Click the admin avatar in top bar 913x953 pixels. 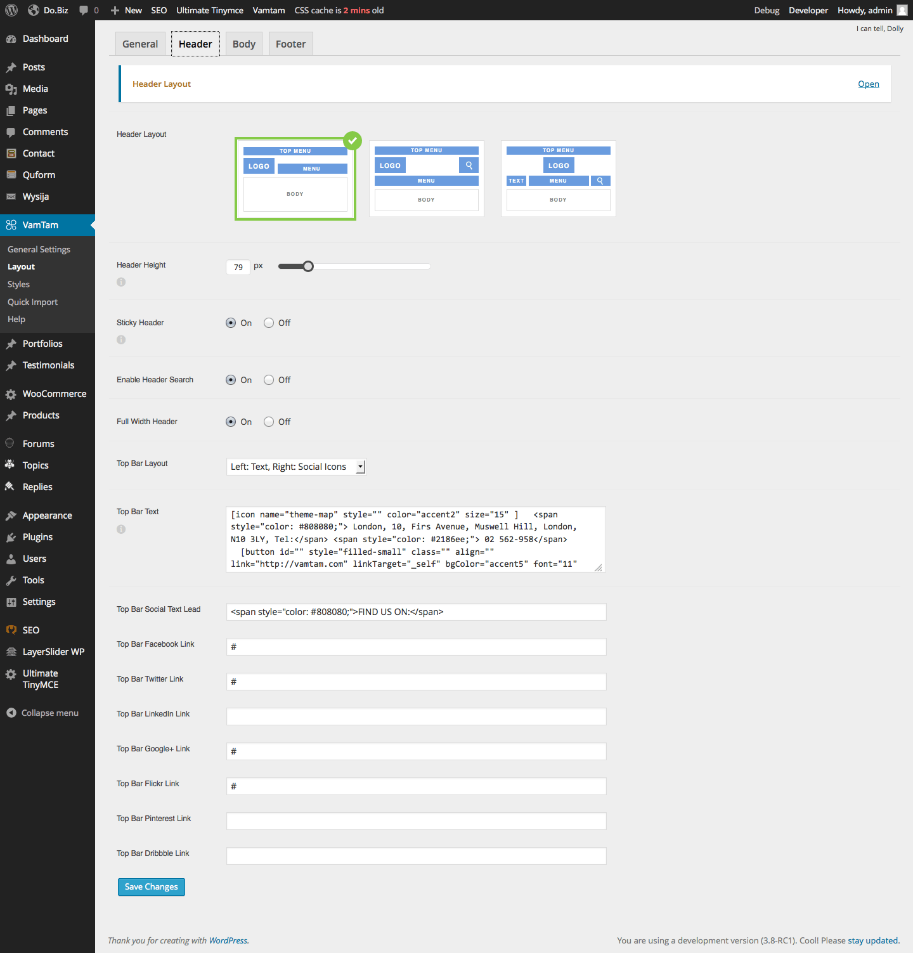pos(902,10)
